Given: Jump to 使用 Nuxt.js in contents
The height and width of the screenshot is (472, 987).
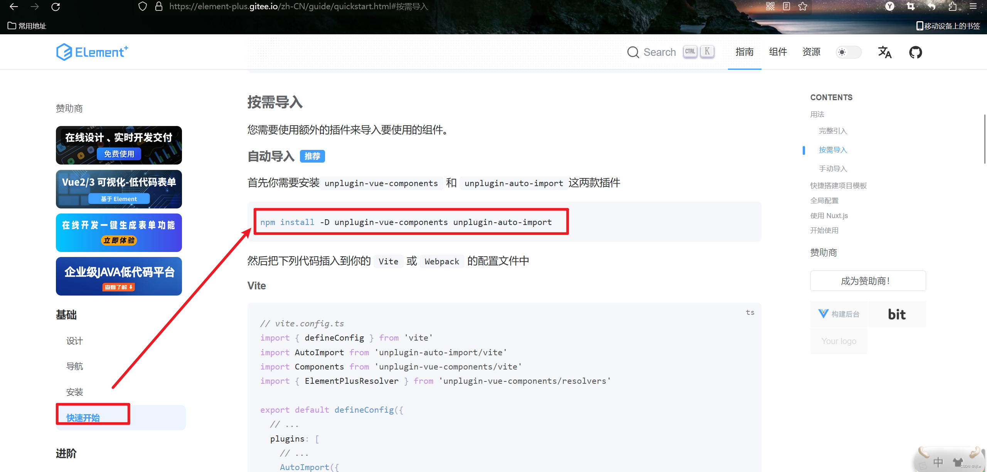Looking at the screenshot, I should point(829,216).
